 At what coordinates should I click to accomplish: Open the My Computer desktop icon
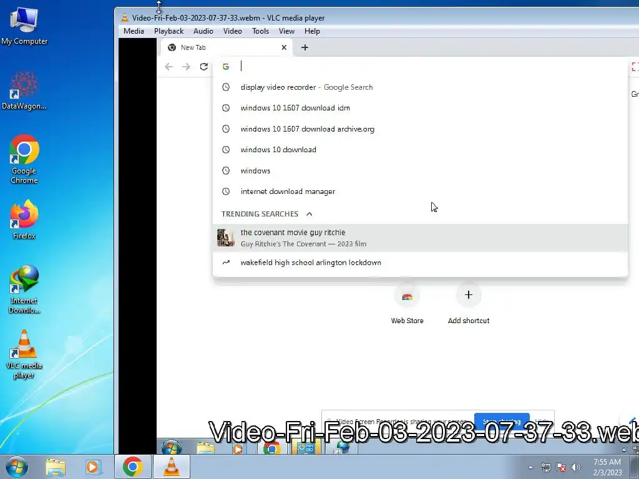(x=24, y=26)
